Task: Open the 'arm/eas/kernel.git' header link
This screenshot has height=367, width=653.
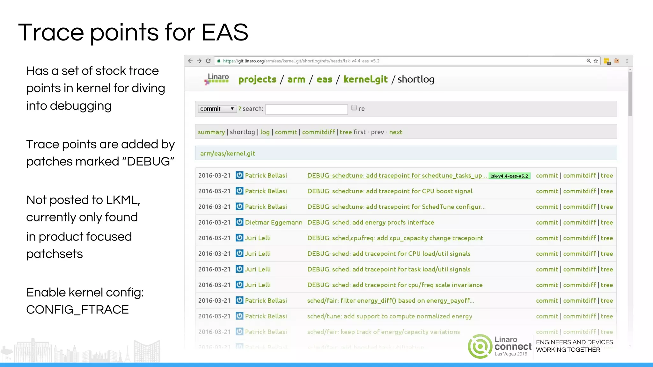Action: click(228, 154)
